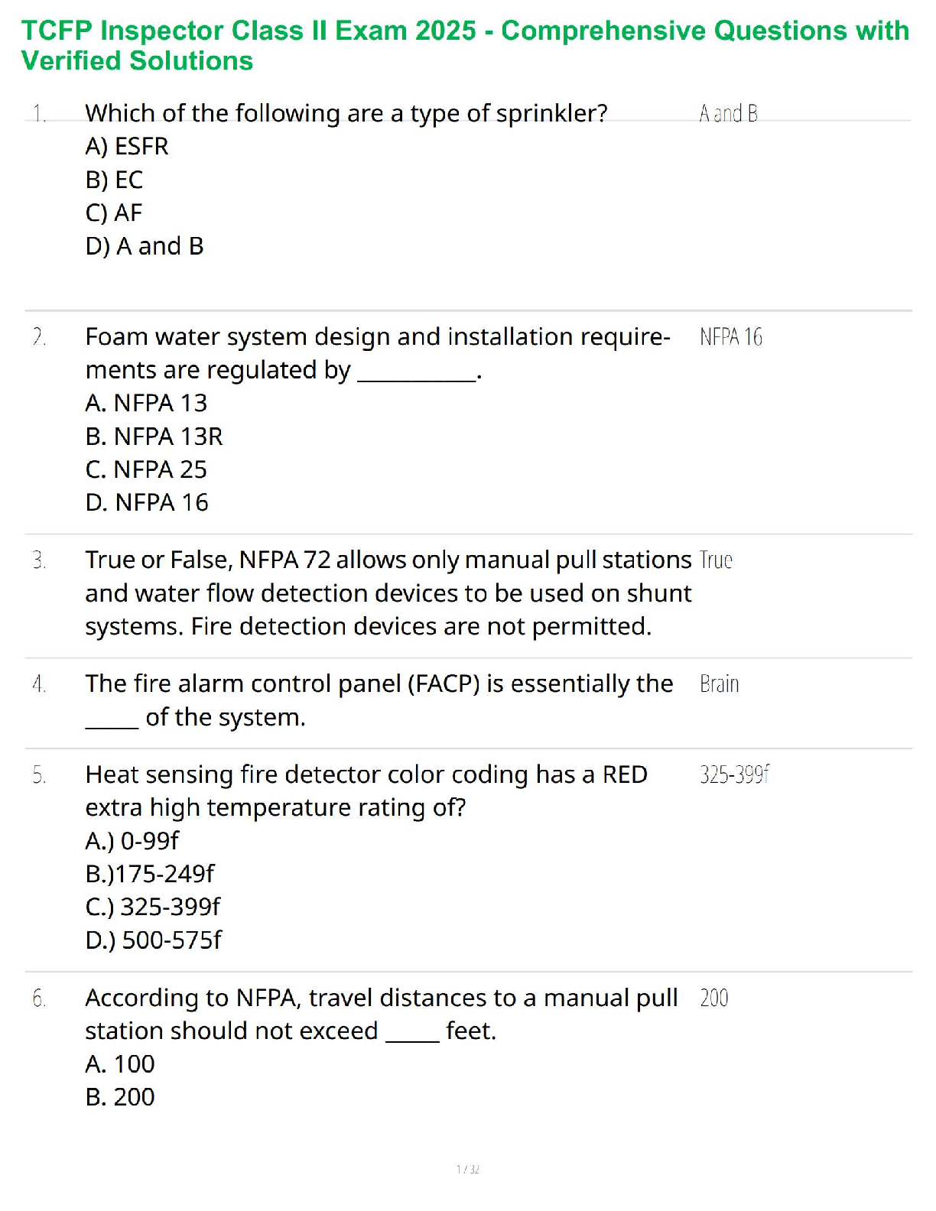This screenshot has height=1211, width=936.
Task: Click the question number "5." marker
Action: 39,775
